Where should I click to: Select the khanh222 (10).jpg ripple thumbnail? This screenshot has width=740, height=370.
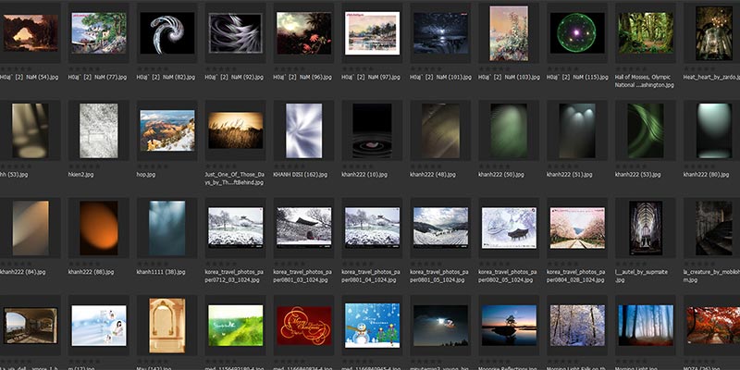click(373, 130)
